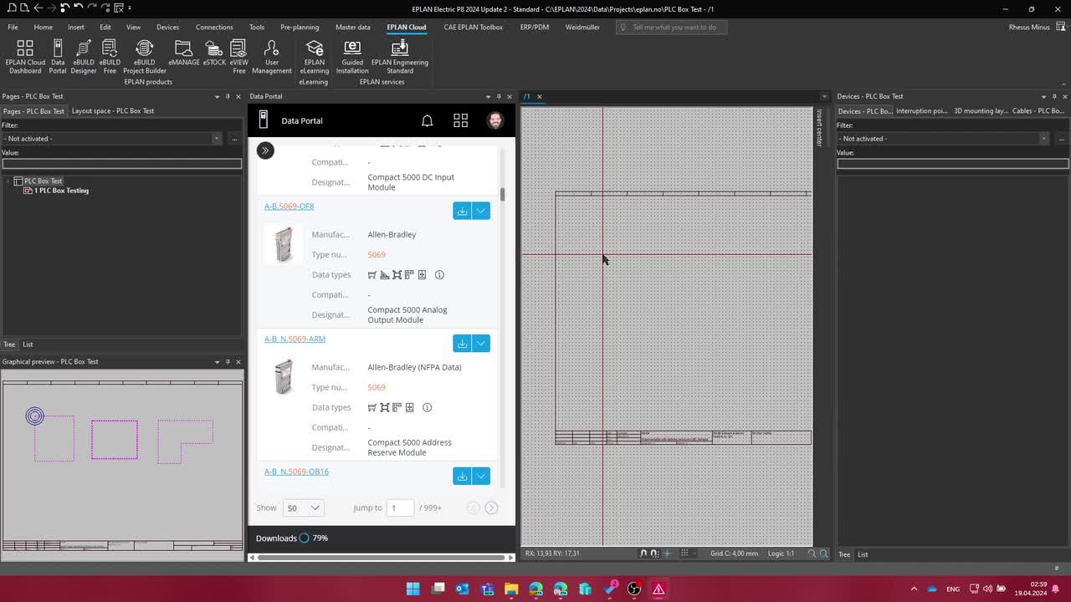Open the File menu

click(x=13, y=27)
